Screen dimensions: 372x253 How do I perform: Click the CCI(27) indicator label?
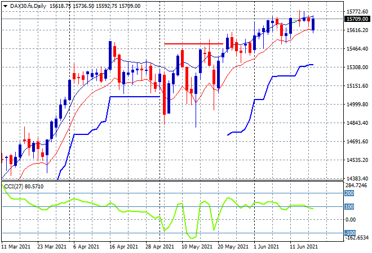point(14,187)
